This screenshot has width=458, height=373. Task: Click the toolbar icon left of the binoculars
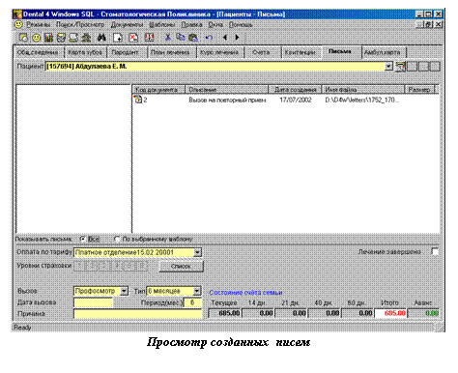[86, 38]
